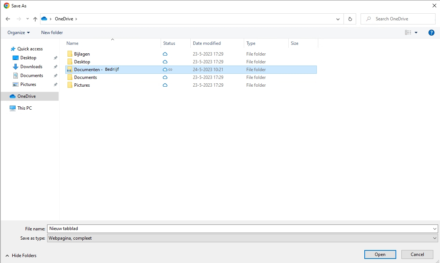The height and width of the screenshot is (263, 440).
Task: Expand the recent locations dropdown arrow
Action: (27, 19)
